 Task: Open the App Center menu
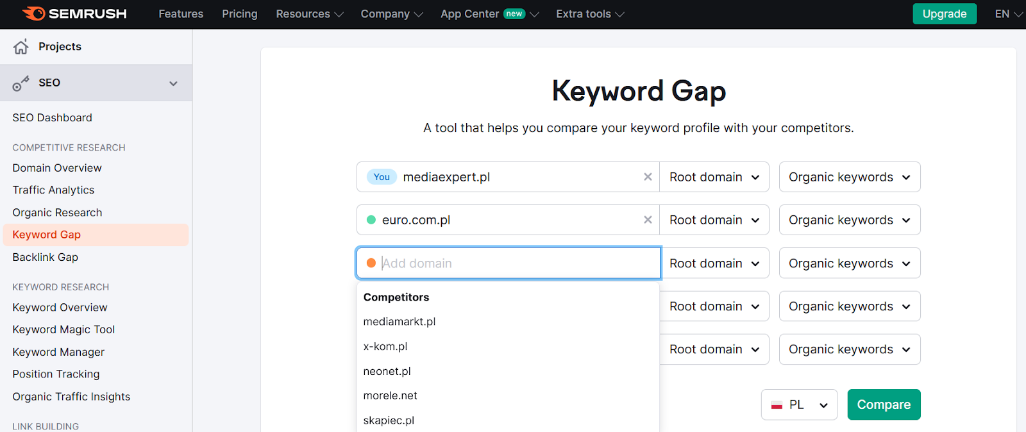point(489,14)
